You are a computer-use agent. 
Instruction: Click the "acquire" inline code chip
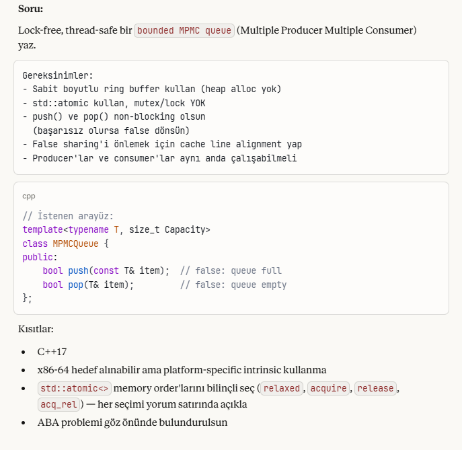[328, 389]
